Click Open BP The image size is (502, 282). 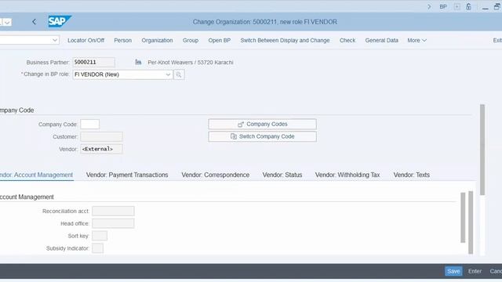[x=220, y=40]
